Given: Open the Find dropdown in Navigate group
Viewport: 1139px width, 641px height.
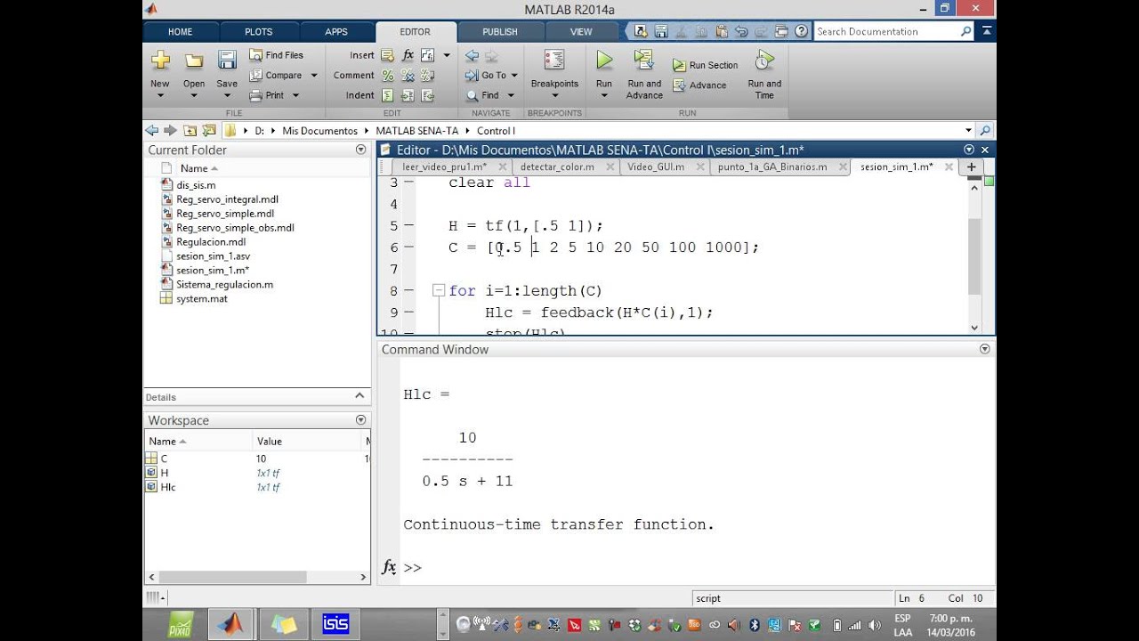Looking at the screenshot, I should pos(511,95).
